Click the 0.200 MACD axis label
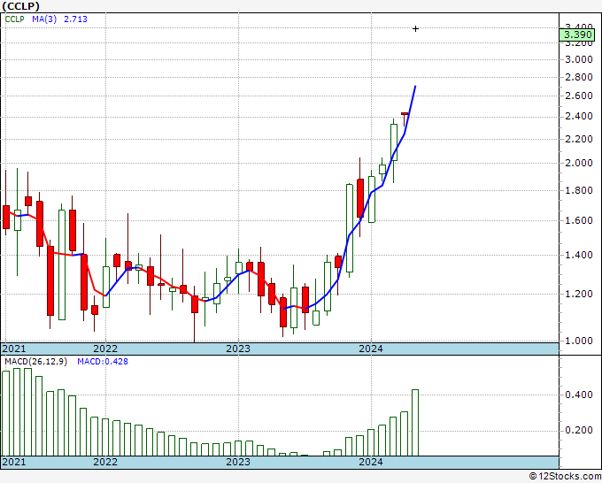This screenshot has height=483, width=602. click(x=579, y=431)
